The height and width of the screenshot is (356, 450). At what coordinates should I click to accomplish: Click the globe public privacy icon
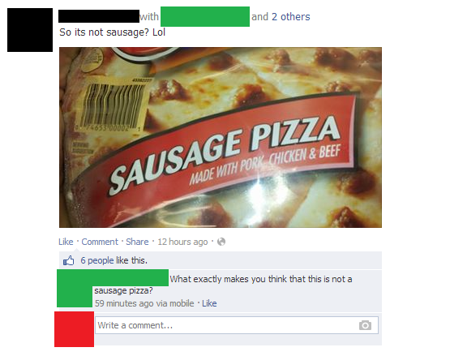(221, 242)
